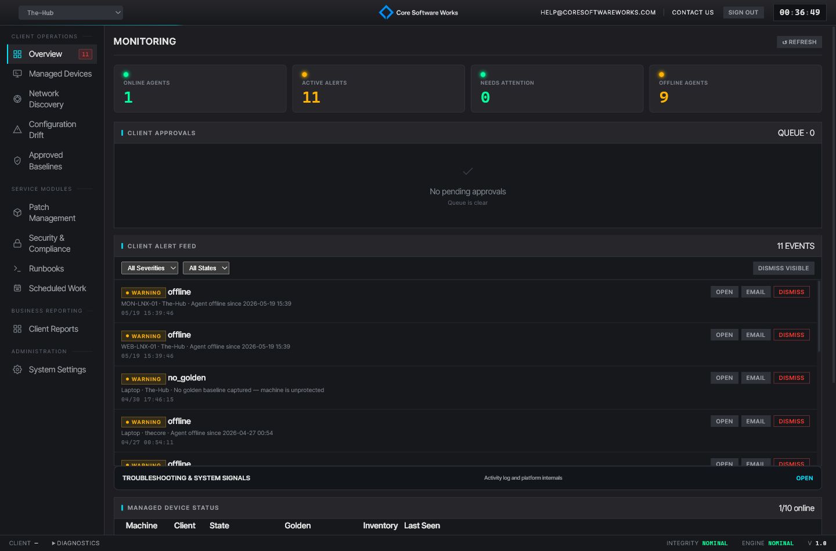Screen dimensions: 836x551
Task: Click the Approved Baselines shield icon
Action: (x=17, y=161)
